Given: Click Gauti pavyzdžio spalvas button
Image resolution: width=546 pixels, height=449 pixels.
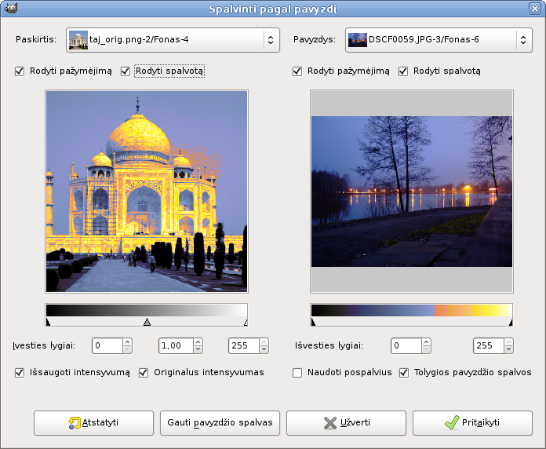Looking at the screenshot, I should [x=220, y=423].
